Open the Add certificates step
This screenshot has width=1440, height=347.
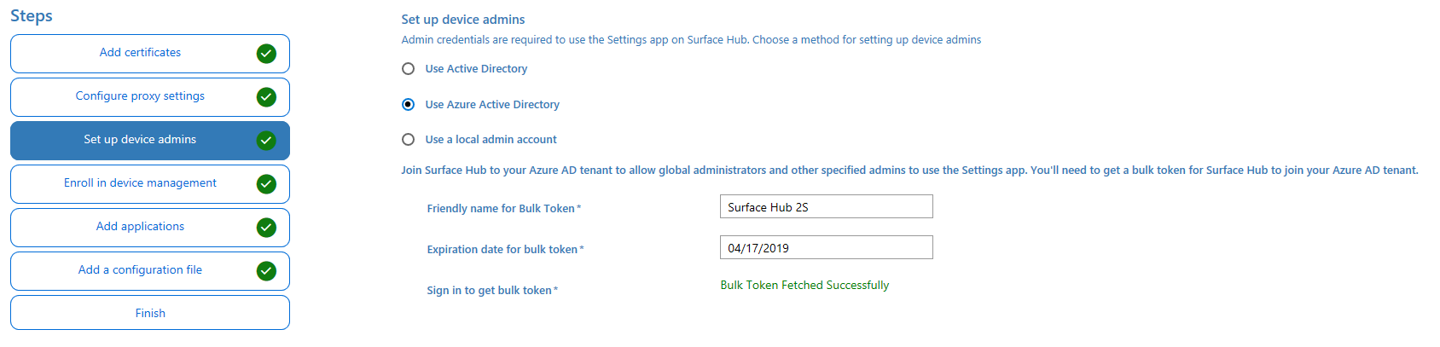(x=140, y=53)
